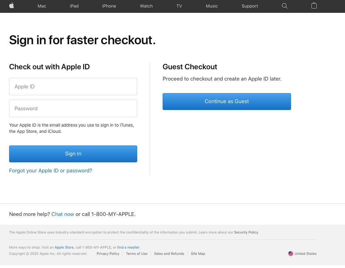345x268 pixels.
Task: Click 'Proceed to checkout and create an Apple ID later.' text
Action: (x=222, y=79)
